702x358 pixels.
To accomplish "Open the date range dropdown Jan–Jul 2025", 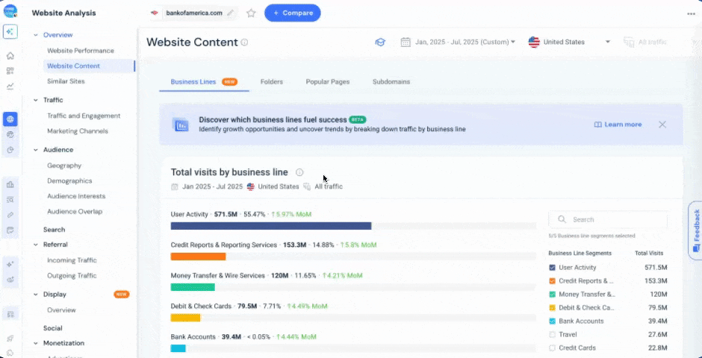I will coord(458,42).
